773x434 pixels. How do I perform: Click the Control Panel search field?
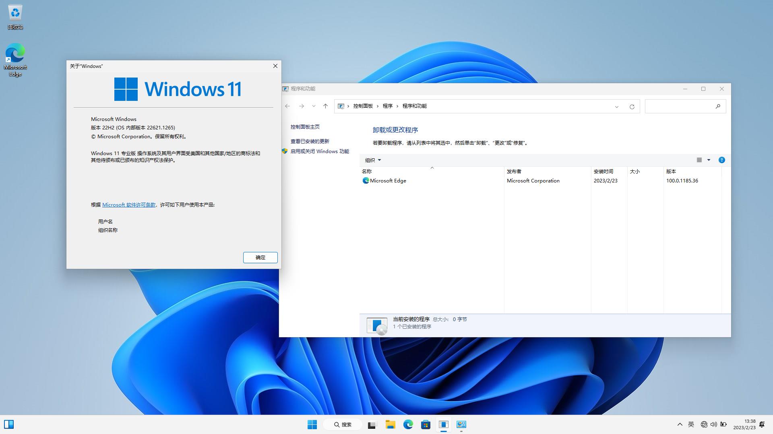(685, 106)
